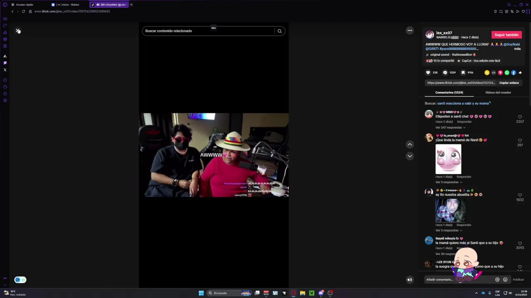Viewport: 531px width, 298px height.
Task: Click the embed code icon
Action: point(494,72)
